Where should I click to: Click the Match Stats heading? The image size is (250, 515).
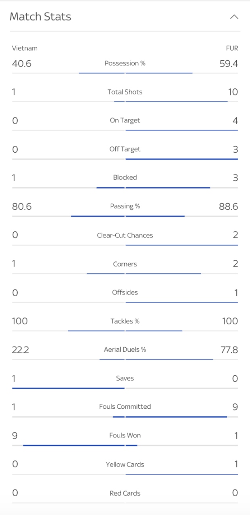40,17
